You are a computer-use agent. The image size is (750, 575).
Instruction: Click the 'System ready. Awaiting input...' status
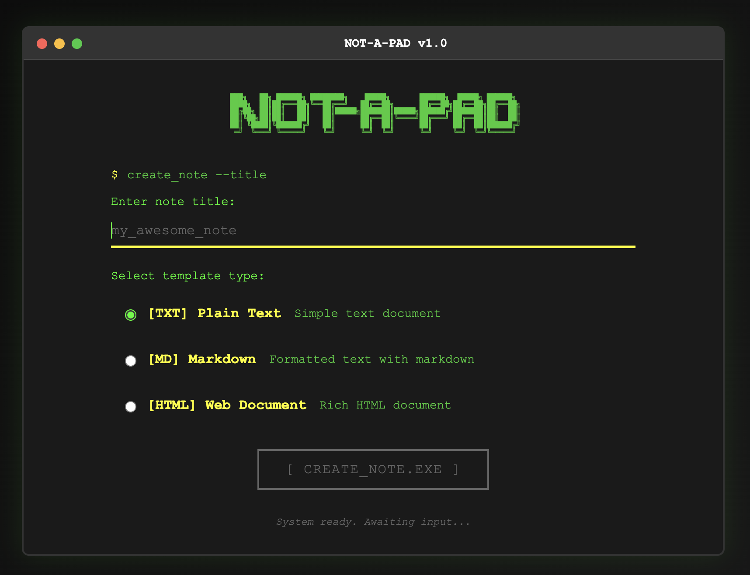coord(373,522)
